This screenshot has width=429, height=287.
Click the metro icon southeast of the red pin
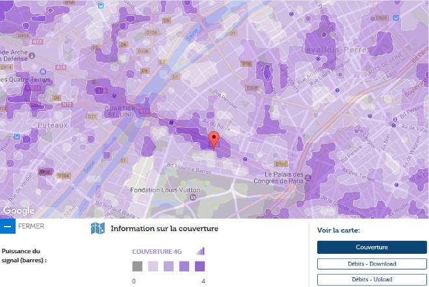[x=245, y=159]
